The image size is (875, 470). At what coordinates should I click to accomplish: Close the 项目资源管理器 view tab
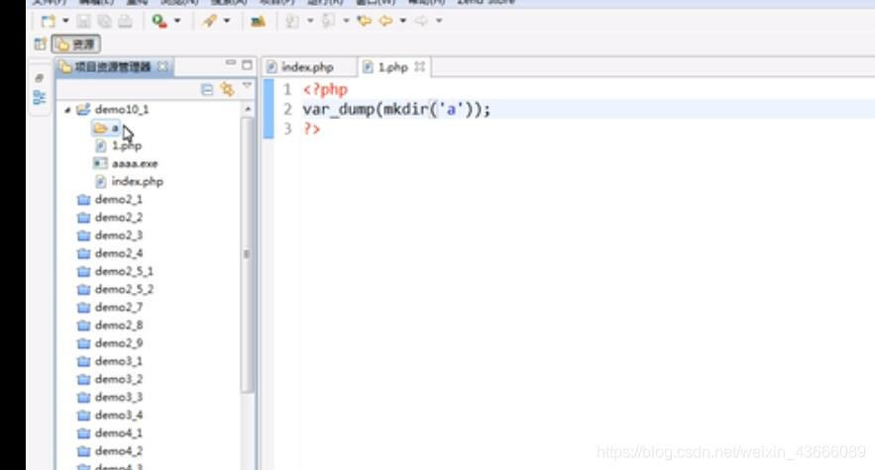(x=163, y=66)
